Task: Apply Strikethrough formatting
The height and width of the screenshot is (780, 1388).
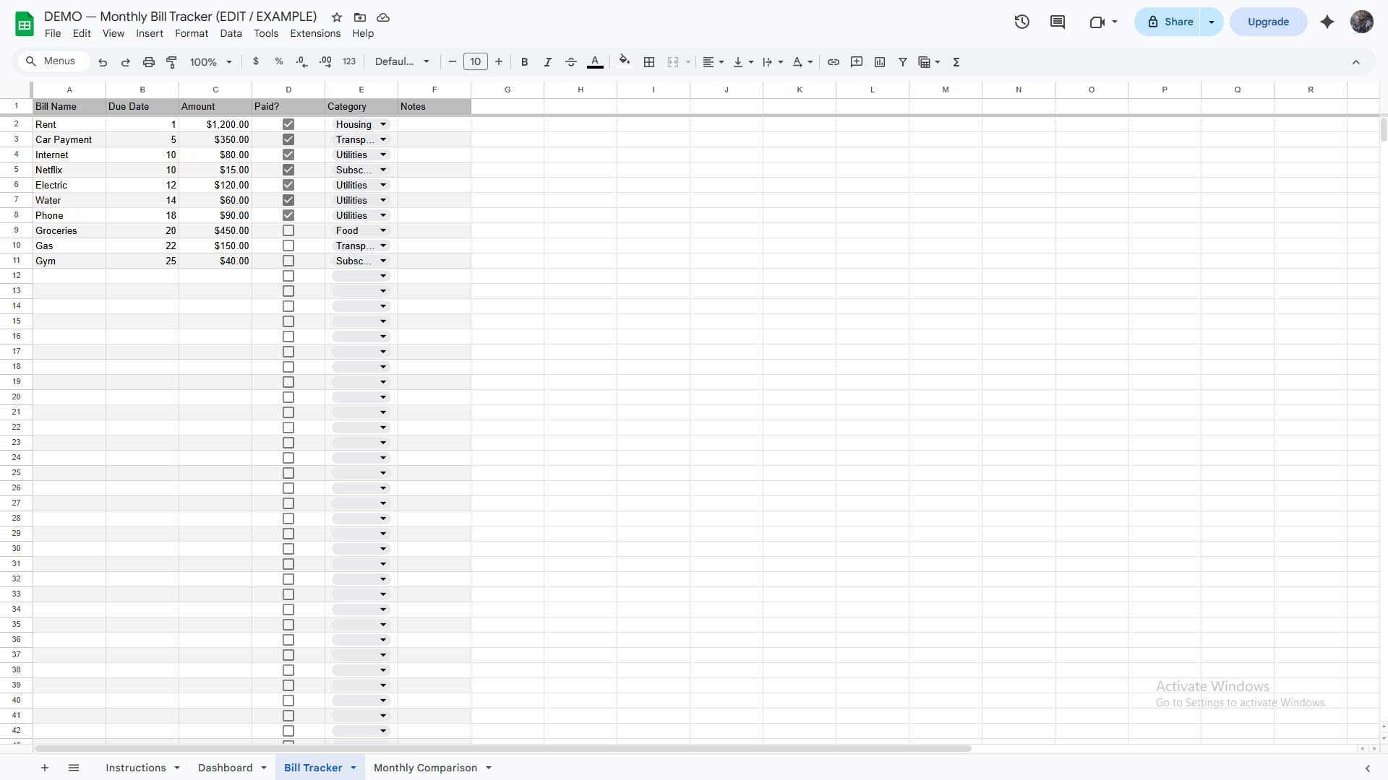Action: [571, 62]
